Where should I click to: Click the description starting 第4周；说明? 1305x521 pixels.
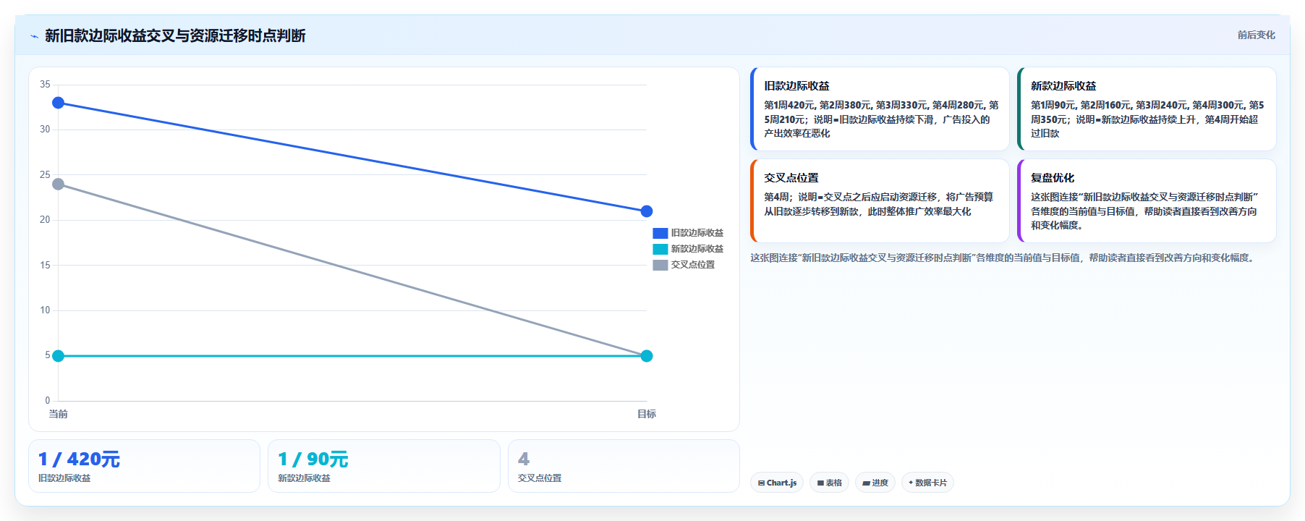click(x=878, y=204)
